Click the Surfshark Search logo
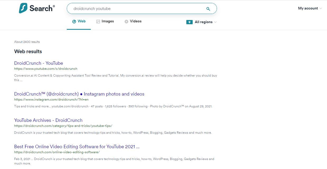 pyautogui.click(x=37, y=8)
